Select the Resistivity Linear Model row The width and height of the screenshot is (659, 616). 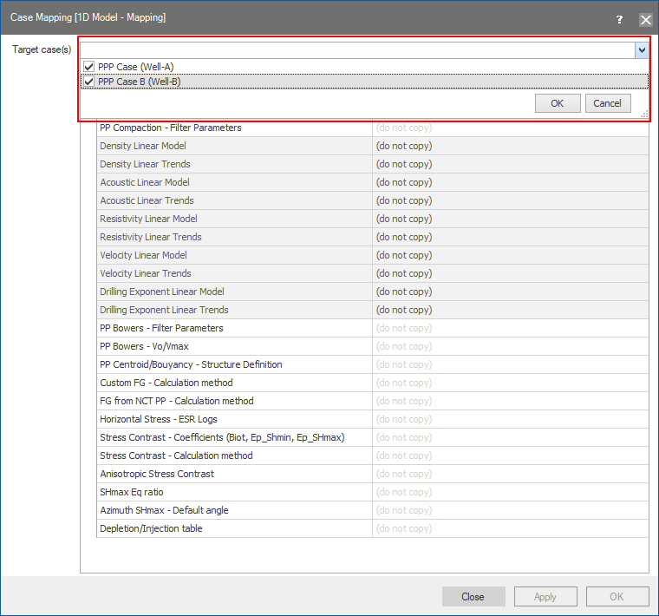[x=148, y=219]
